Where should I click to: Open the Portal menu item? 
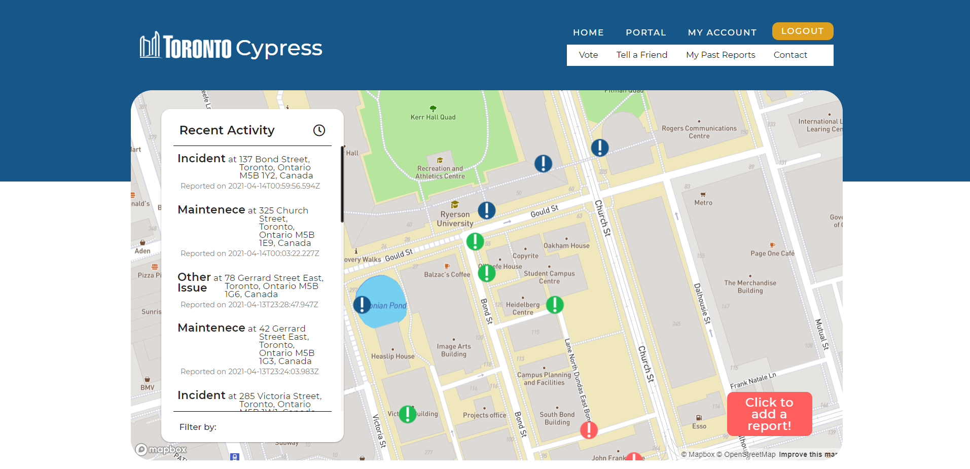(x=646, y=32)
